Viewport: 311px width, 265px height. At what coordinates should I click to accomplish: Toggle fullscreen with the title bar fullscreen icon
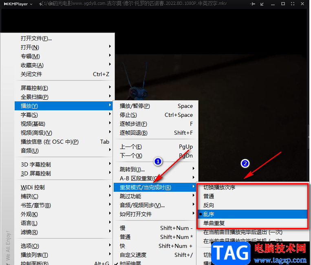(x=293, y=4)
